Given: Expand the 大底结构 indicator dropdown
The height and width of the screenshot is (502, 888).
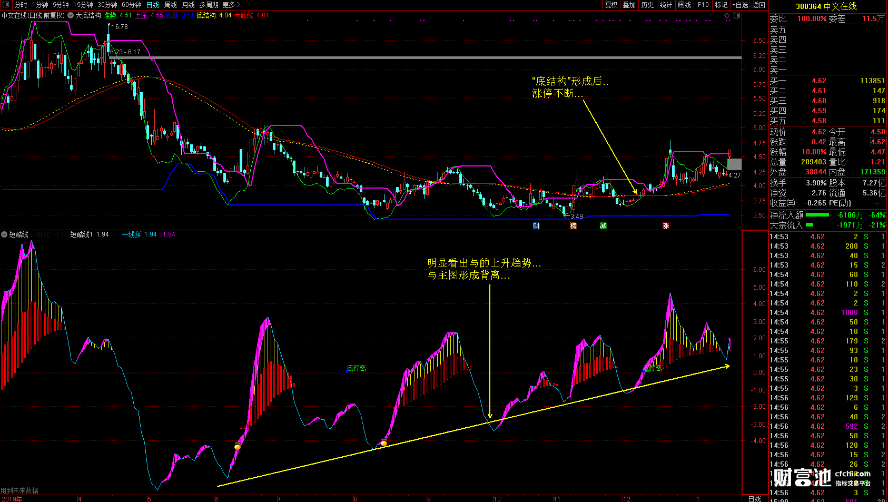Looking at the screenshot, I should click(x=71, y=15).
